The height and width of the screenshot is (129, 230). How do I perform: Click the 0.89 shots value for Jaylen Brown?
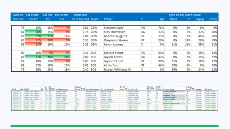coord(85,57)
